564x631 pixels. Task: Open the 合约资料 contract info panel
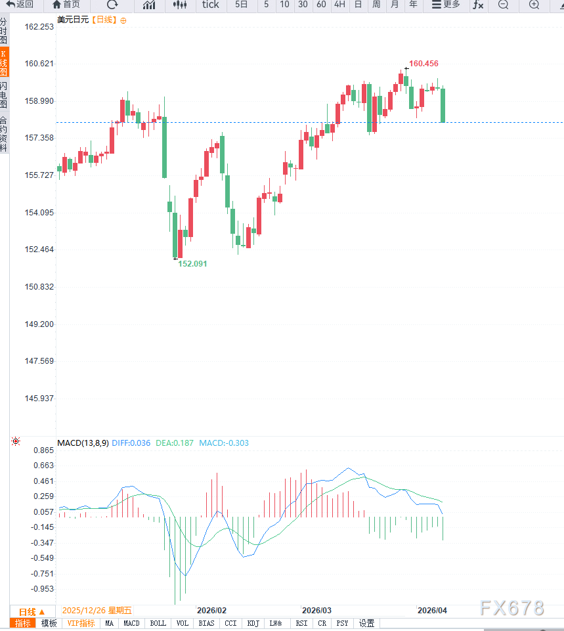(4, 134)
